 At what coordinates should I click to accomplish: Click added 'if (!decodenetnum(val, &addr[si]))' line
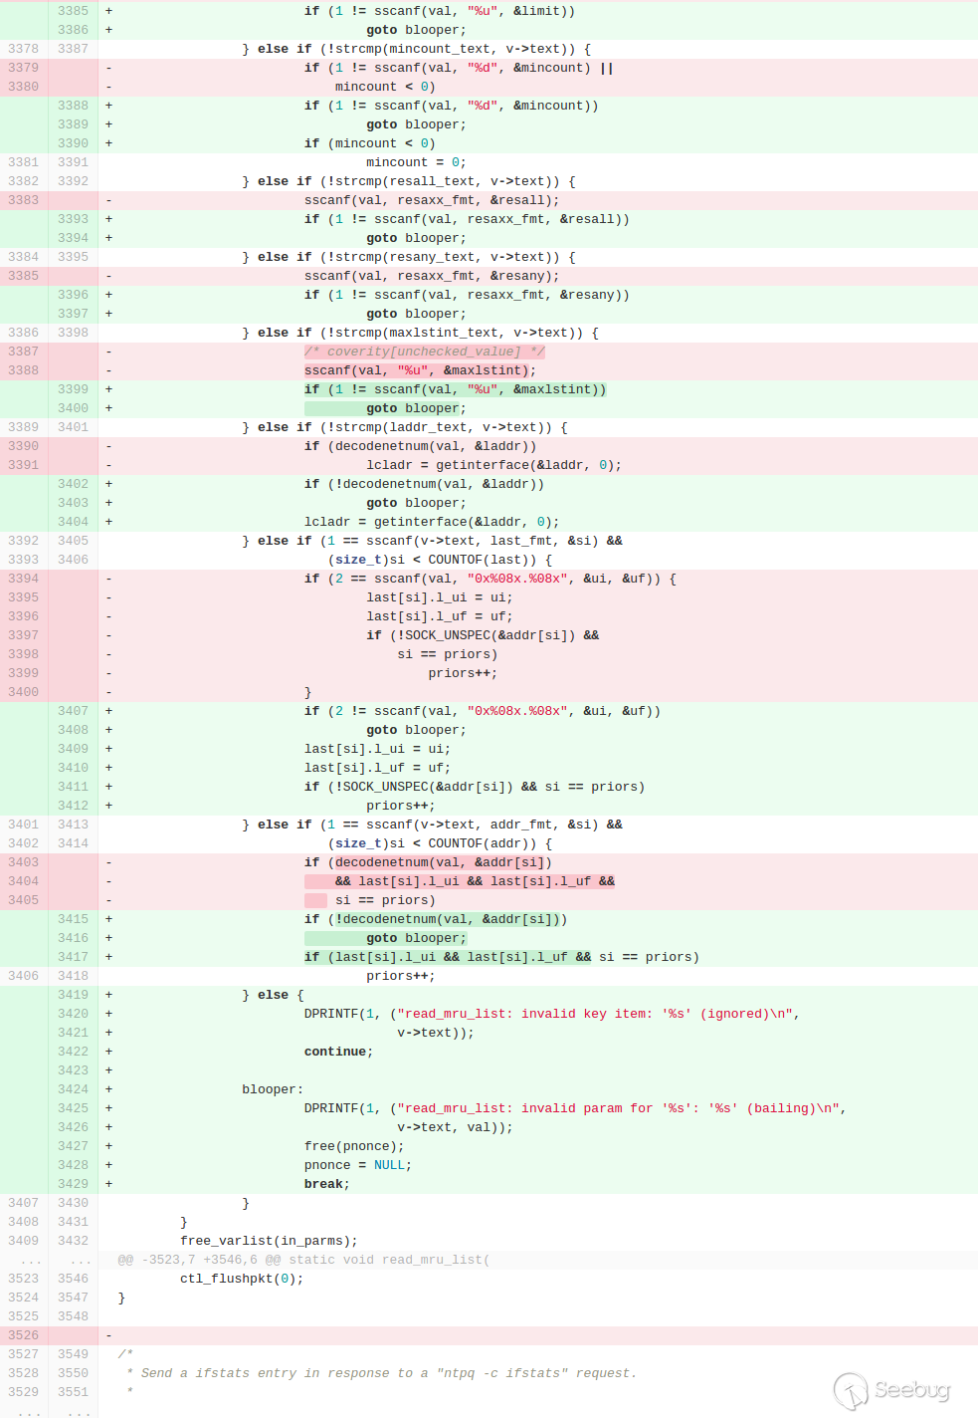pyautogui.click(x=436, y=919)
